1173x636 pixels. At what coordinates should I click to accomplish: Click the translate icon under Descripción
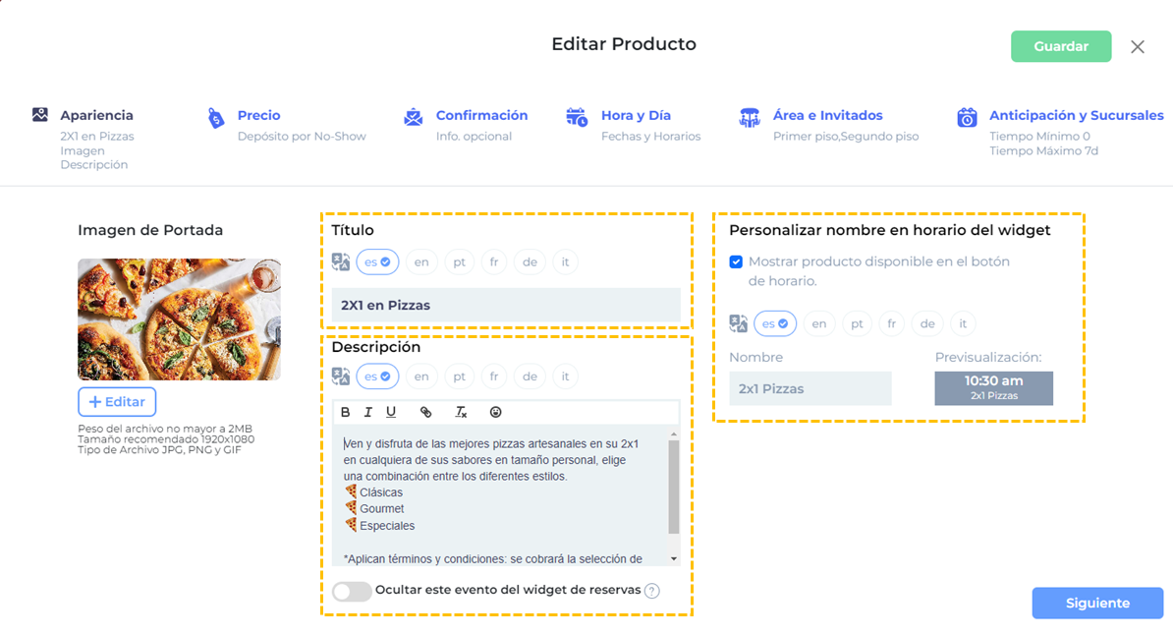point(341,376)
